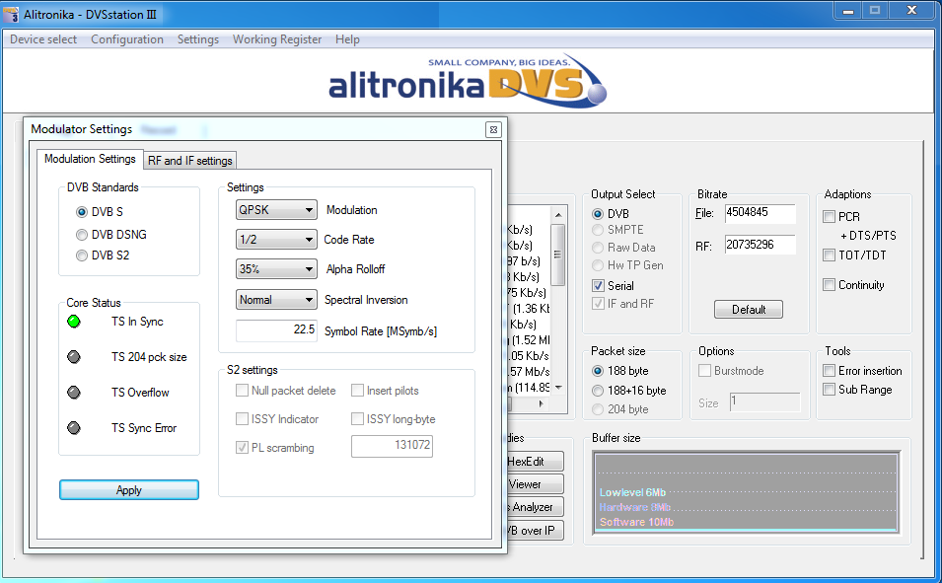Click the TS In Sync green status LED
Viewport: 942px width, 583px height.
tap(73, 322)
